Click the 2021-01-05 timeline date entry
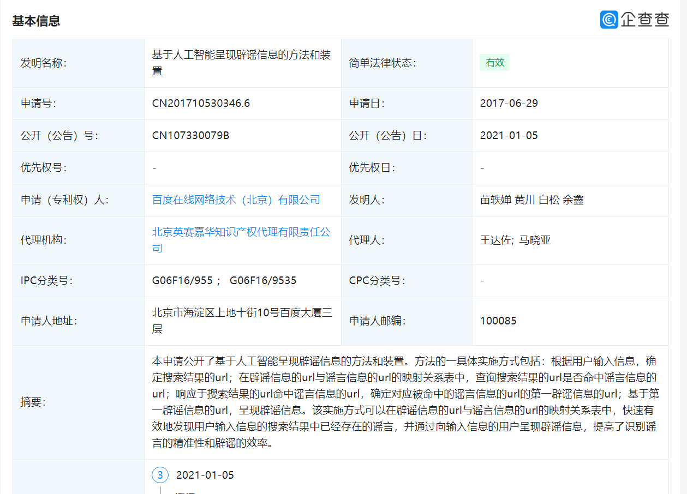Viewport: 687px width, 494px height. coord(205,475)
